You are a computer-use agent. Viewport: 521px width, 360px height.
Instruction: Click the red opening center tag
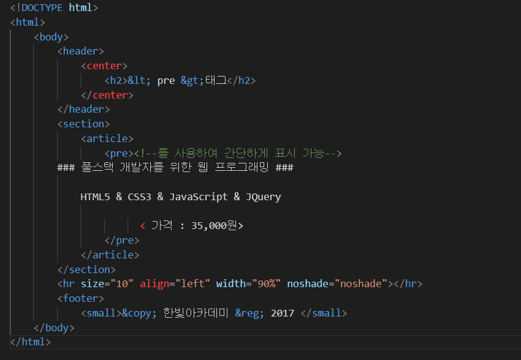click(104, 66)
